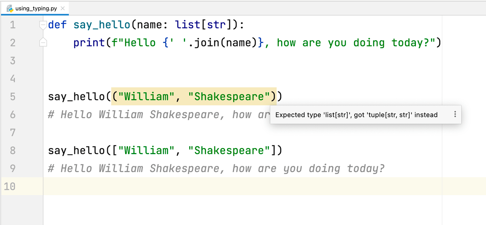The height and width of the screenshot is (225, 486).
Task: Select the using_typing.py editor tab
Action: (x=36, y=8)
